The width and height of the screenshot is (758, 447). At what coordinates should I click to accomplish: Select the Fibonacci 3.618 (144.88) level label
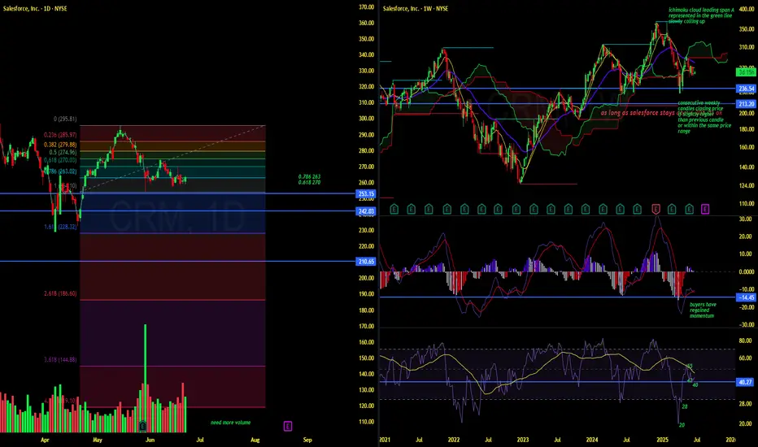coord(60,360)
